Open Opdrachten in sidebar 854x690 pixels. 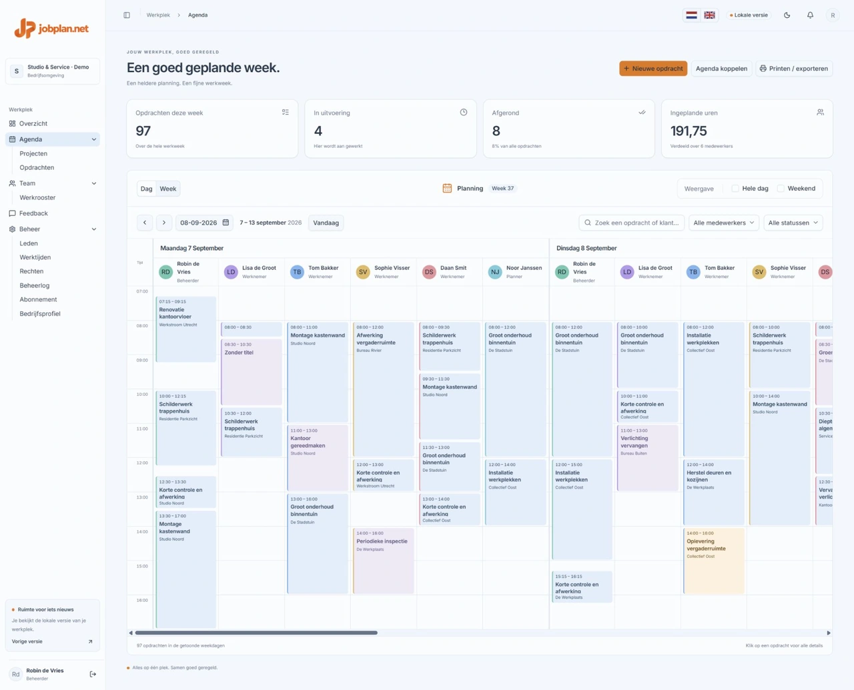pos(37,167)
